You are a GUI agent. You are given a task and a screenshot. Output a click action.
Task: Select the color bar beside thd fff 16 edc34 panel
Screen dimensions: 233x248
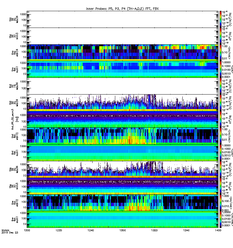(x=221, y=86)
